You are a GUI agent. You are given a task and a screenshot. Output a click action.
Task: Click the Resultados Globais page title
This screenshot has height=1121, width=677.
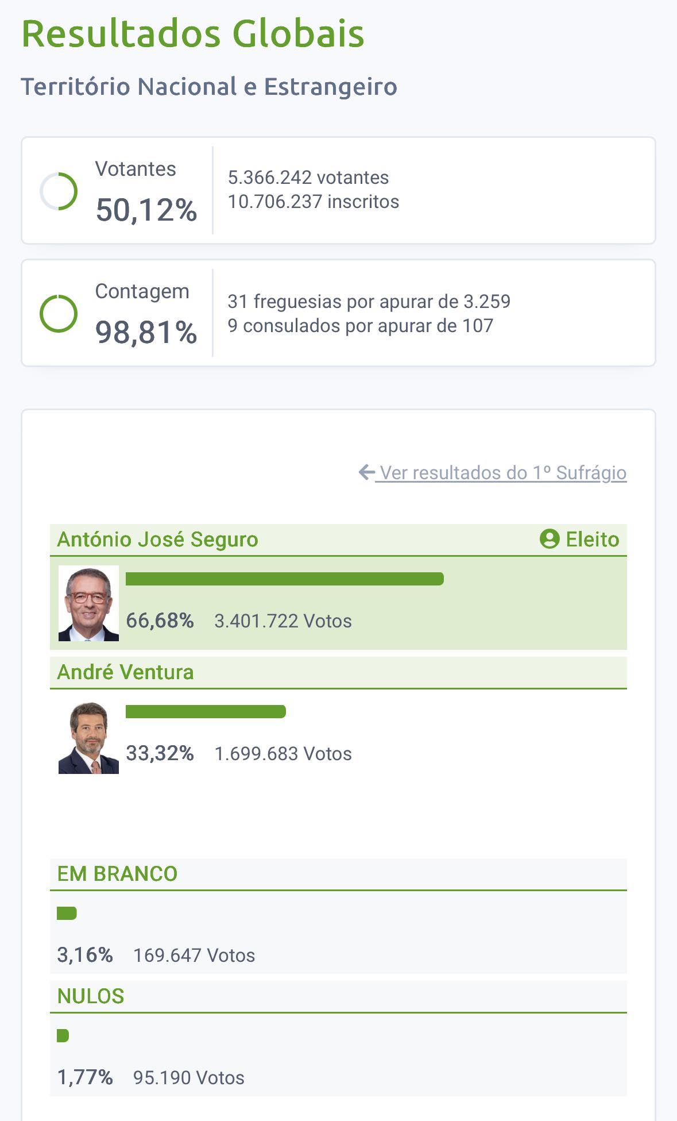[193, 33]
